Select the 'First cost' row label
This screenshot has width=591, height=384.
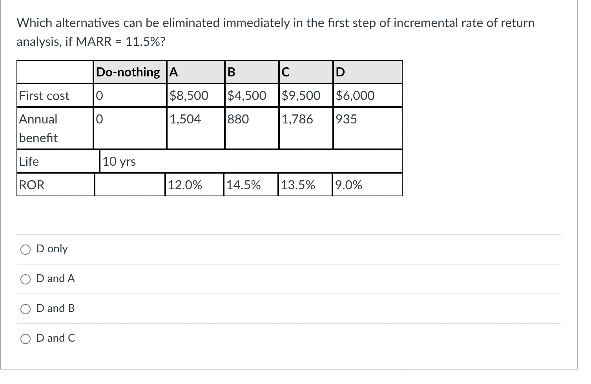(44, 95)
